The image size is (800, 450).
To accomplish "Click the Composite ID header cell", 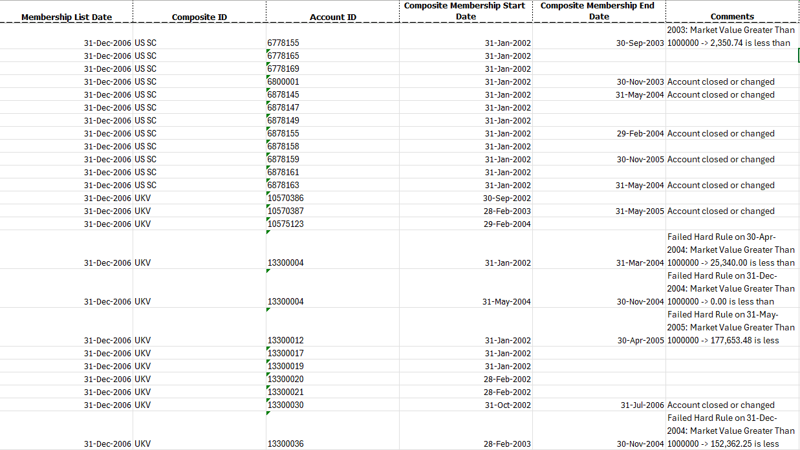I will pos(199,17).
